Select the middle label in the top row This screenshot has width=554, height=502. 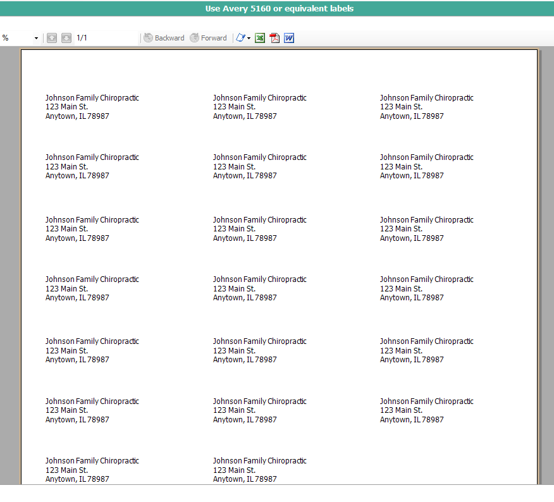pos(259,107)
